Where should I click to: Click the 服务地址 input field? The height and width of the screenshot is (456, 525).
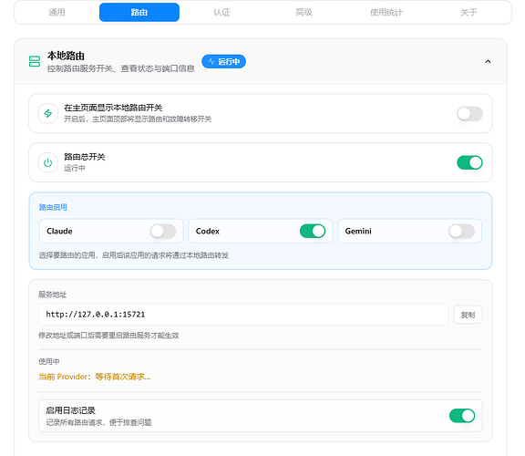click(243, 315)
